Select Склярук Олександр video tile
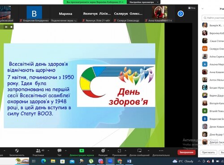The width and height of the screenshot is (224, 165). pyautogui.click(x=128, y=14)
